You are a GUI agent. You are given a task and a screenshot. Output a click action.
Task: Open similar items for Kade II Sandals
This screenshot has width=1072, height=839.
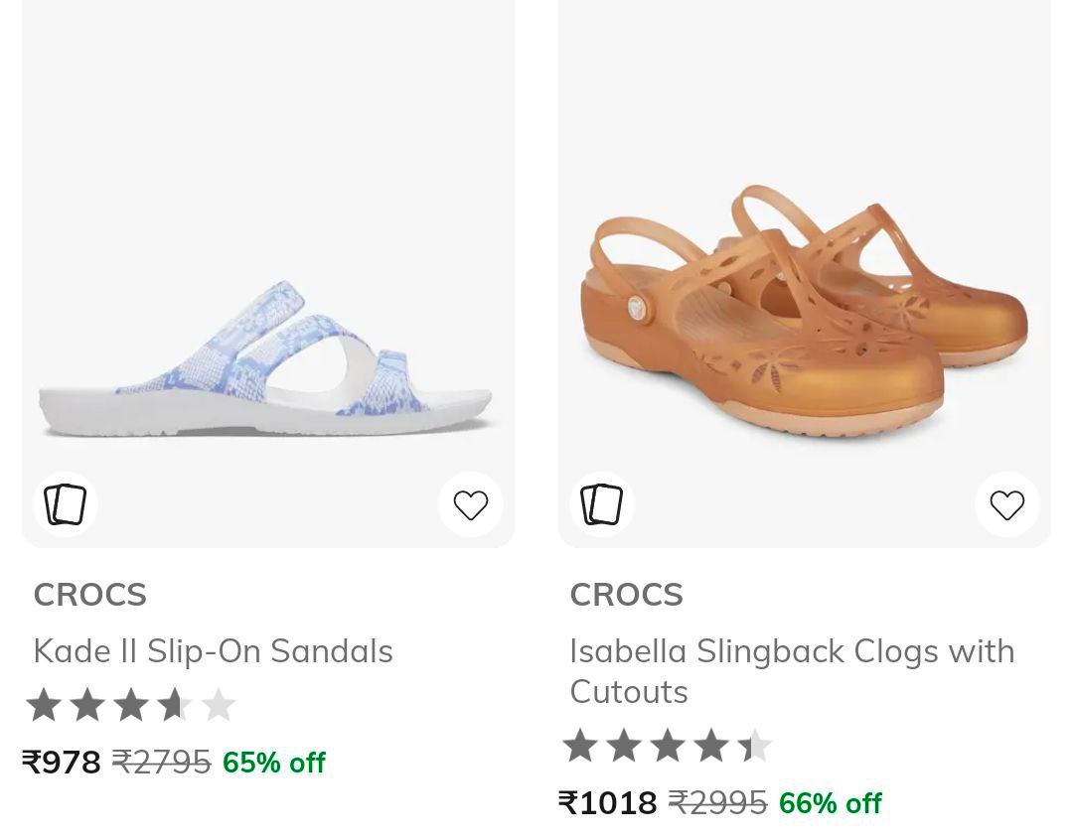pos(66,504)
